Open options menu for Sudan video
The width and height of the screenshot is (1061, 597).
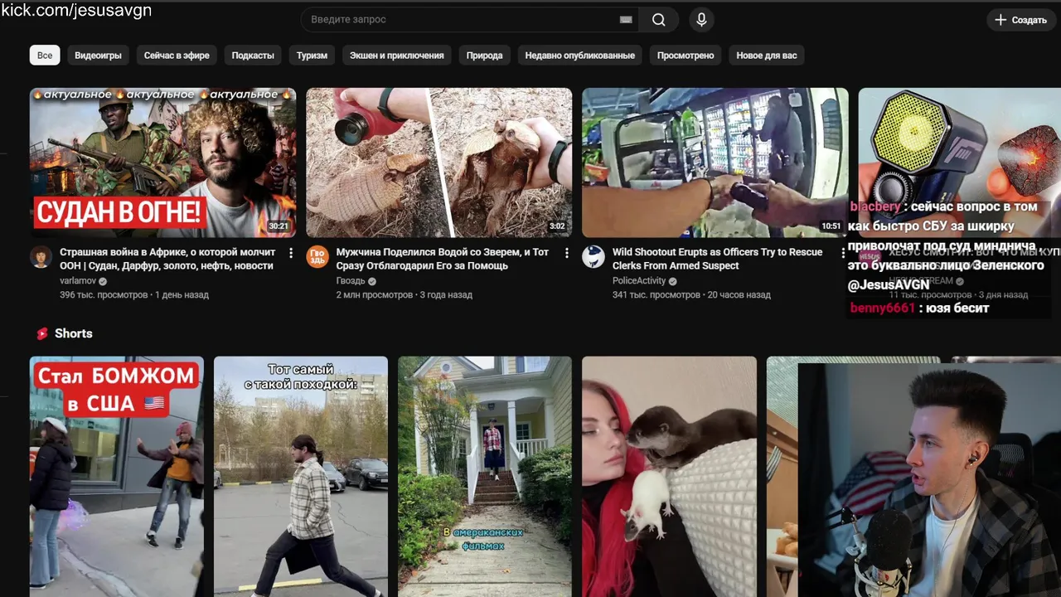pos(291,253)
